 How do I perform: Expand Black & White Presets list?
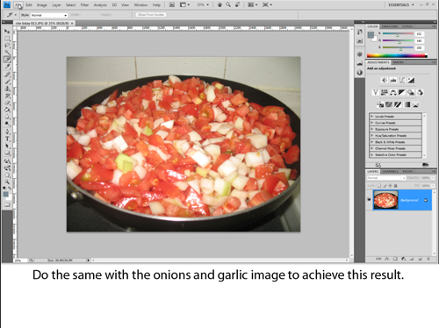372,142
